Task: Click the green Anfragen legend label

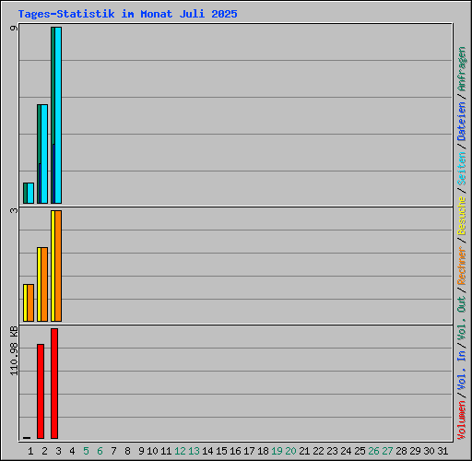Action: (x=461, y=69)
